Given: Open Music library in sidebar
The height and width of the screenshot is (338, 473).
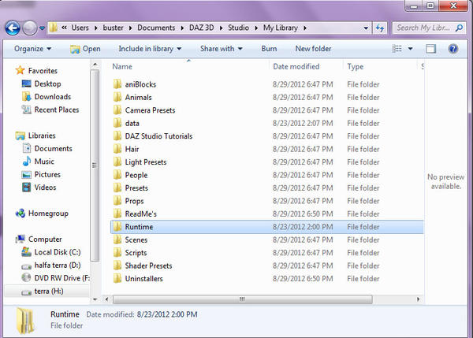Looking at the screenshot, I should pyautogui.click(x=44, y=162).
